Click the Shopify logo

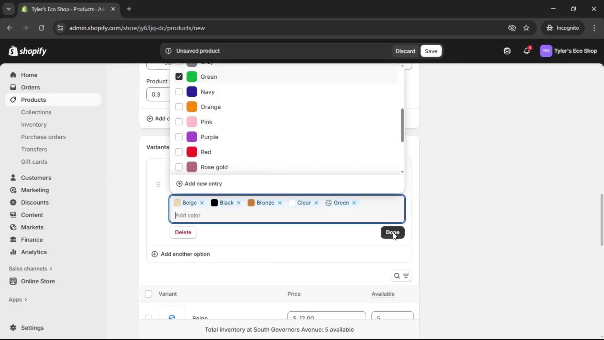point(28,51)
